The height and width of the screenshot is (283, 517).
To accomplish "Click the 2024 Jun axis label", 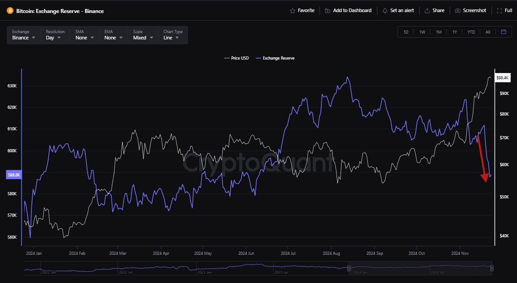I will click(x=246, y=253).
